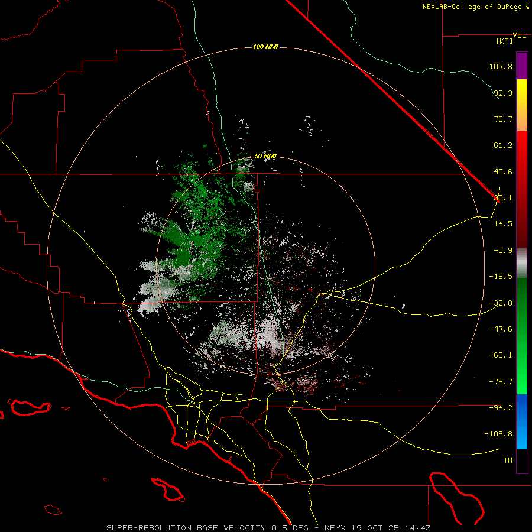Pick the gray near-zero segment of color bar
532x532 pixels.
point(522,263)
